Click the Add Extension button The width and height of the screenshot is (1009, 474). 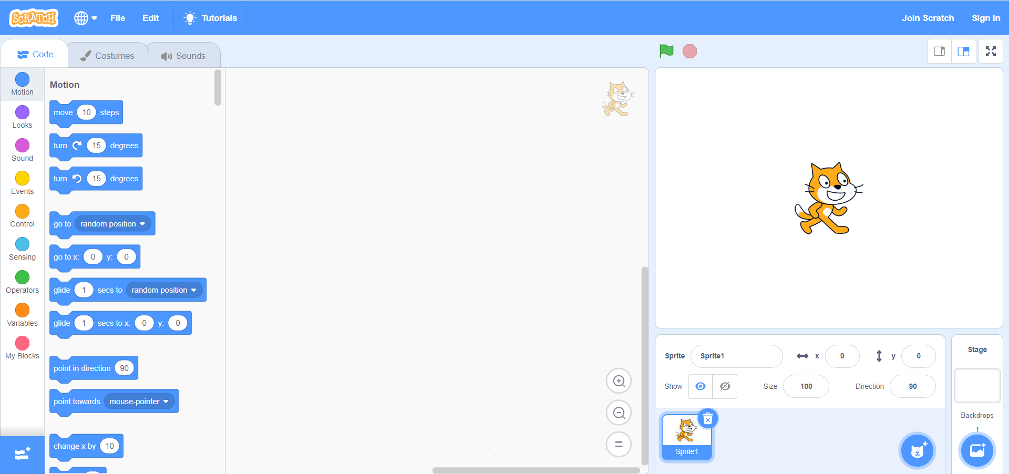click(x=22, y=454)
